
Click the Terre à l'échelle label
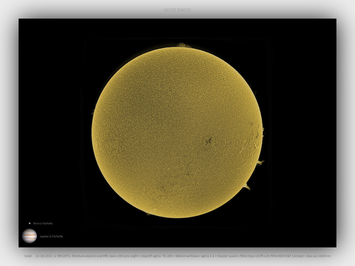tap(43, 223)
